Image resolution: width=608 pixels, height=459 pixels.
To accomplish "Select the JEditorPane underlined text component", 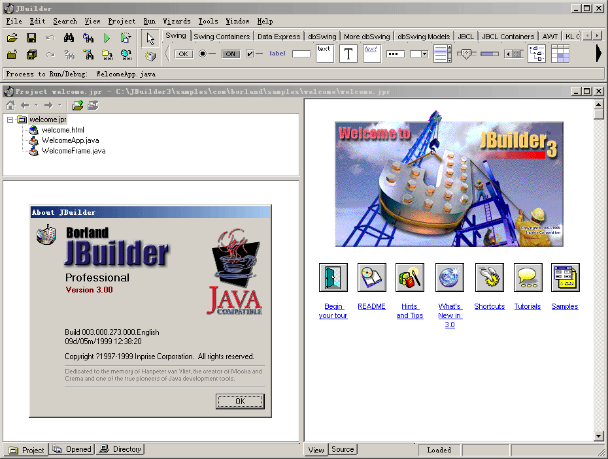I will point(371,54).
